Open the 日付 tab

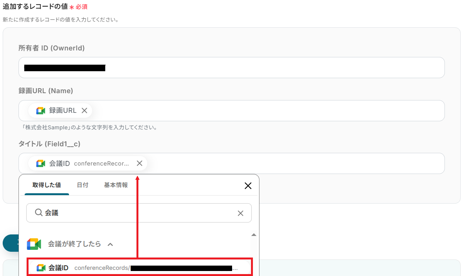click(x=82, y=185)
